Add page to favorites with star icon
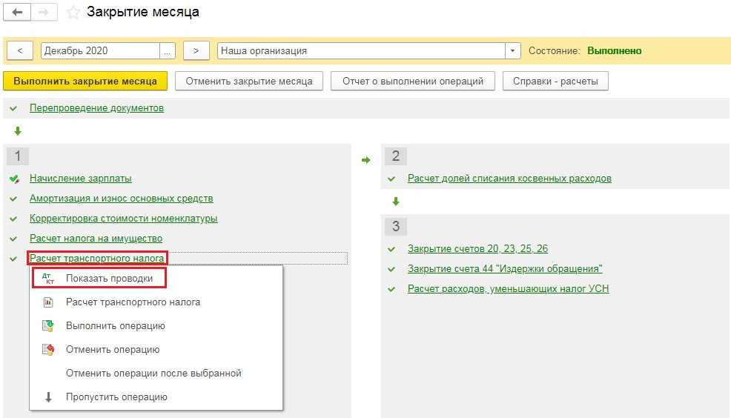 click(73, 13)
